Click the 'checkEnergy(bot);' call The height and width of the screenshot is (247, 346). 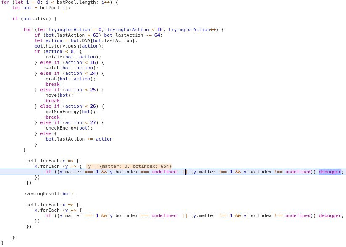pos(69,128)
